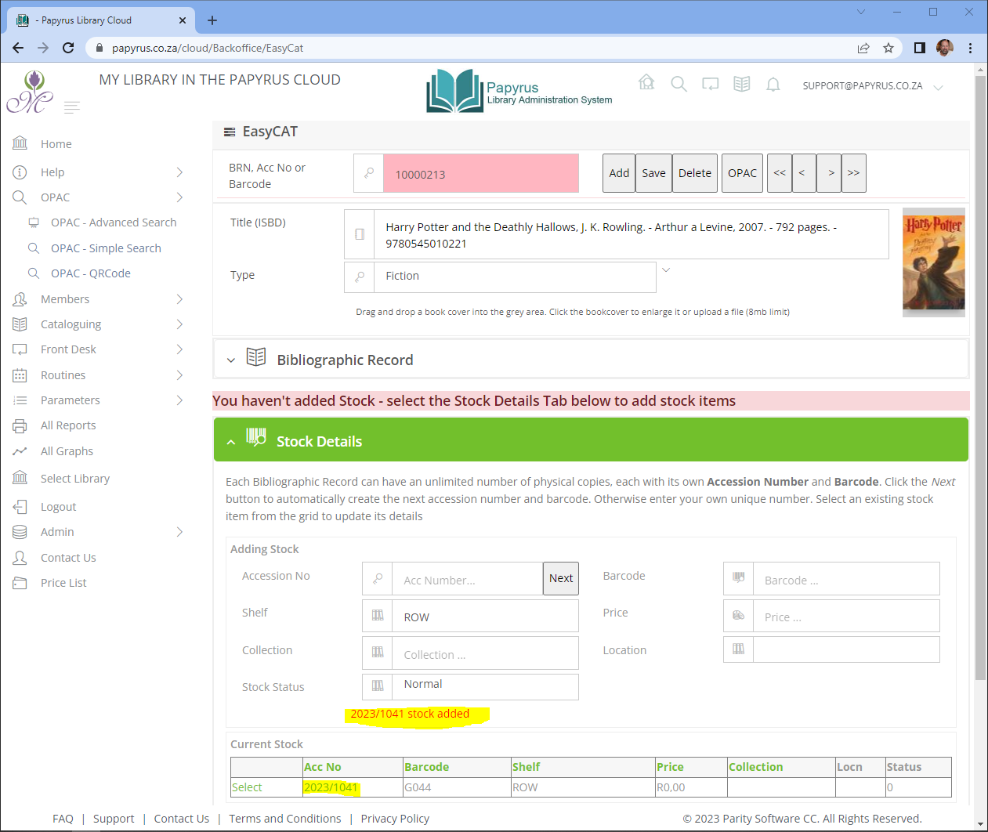
Task: Click the Save button
Action: (653, 173)
